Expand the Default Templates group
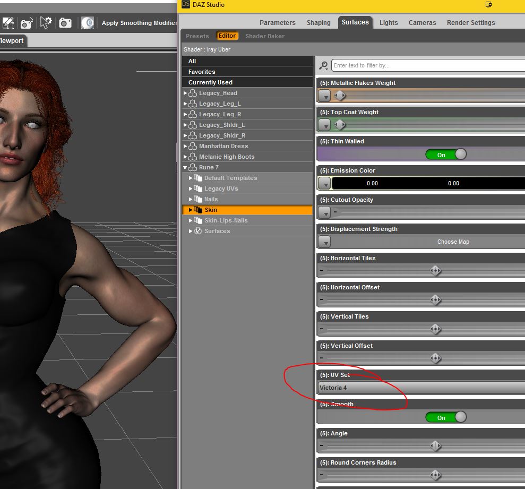Viewport: 525px width, 489px height. [190, 178]
